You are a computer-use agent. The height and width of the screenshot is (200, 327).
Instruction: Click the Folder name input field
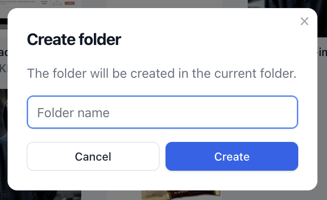coord(162,112)
